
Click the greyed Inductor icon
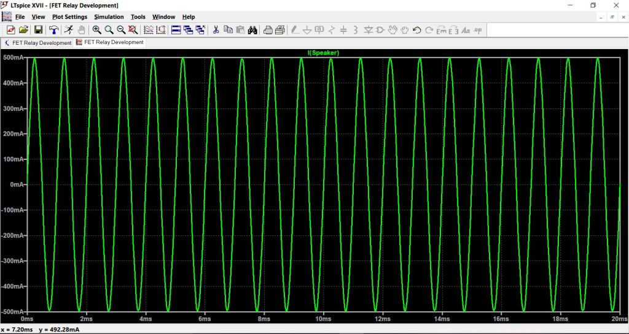356,30
